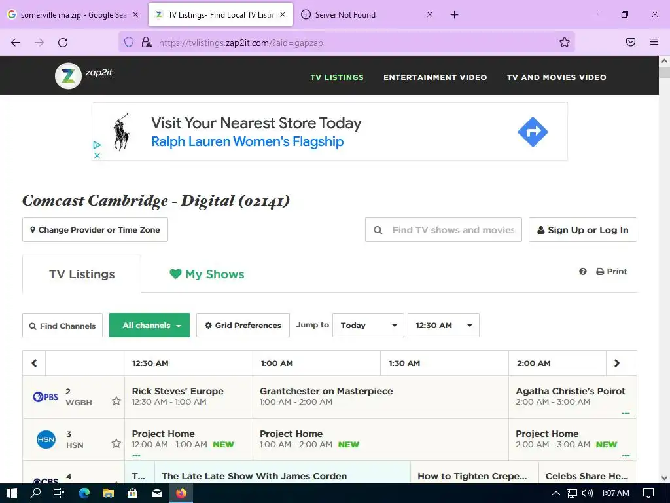The width and height of the screenshot is (670, 503).
Task: Expand All channels dropdown
Action: tap(149, 326)
